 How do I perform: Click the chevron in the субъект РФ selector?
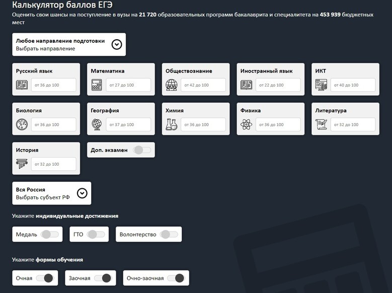(82, 193)
